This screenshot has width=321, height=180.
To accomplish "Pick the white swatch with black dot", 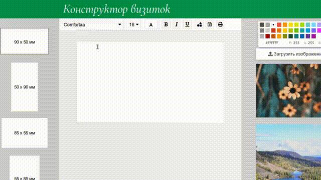I will (x=273, y=24).
